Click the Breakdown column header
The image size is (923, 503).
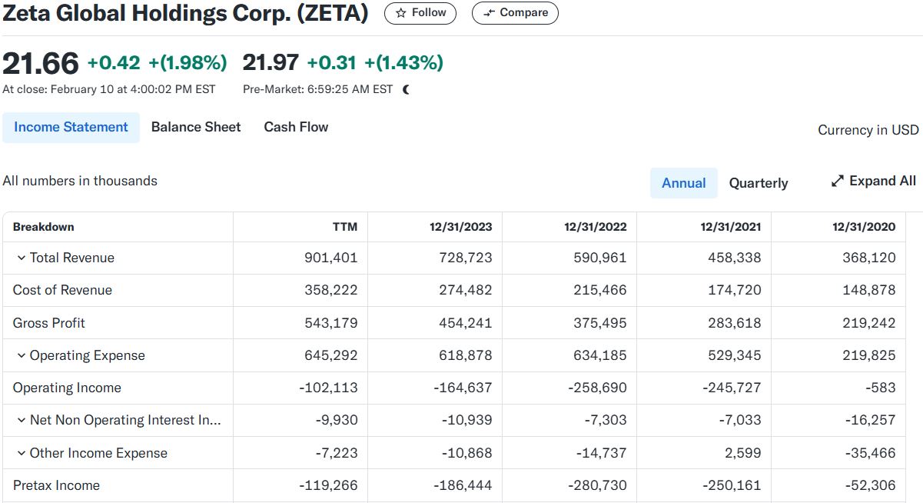pyautogui.click(x=44, y=227)
